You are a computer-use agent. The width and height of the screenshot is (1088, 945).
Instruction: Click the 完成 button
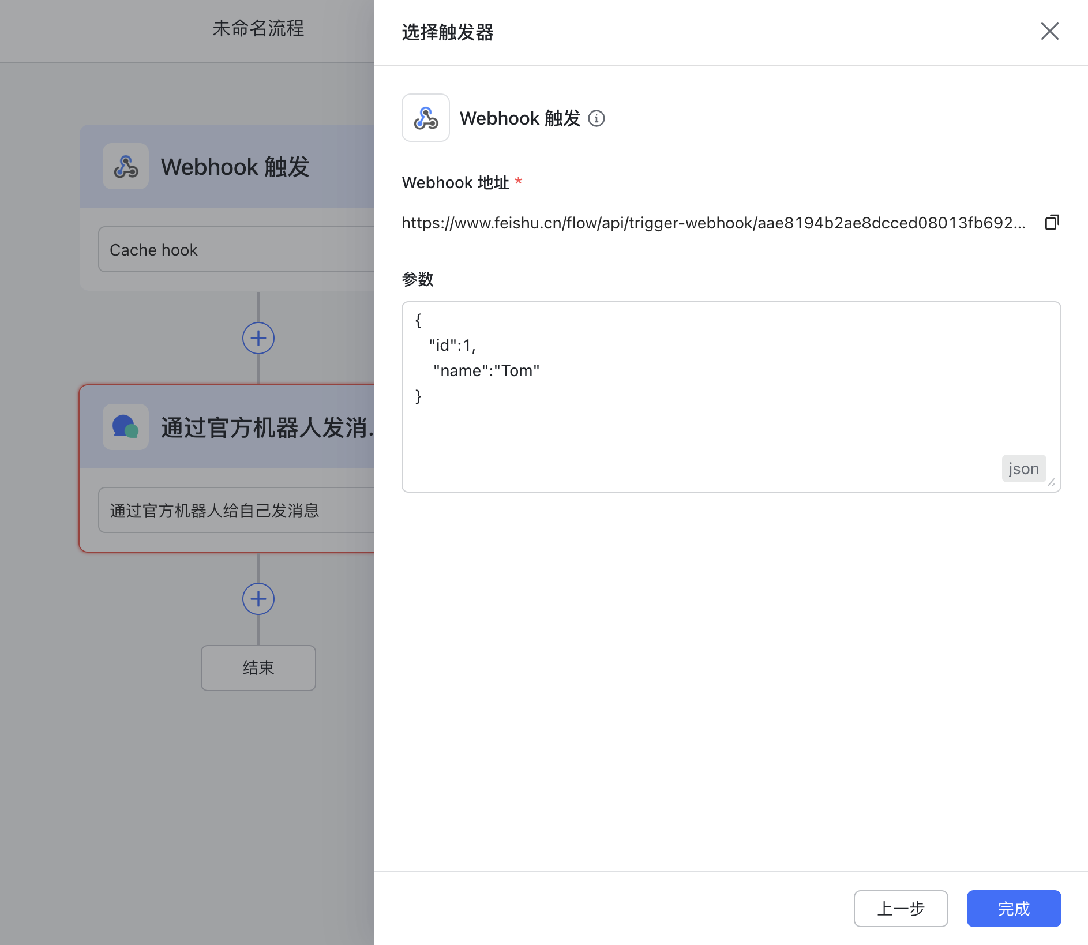(x=1014, y=909)
